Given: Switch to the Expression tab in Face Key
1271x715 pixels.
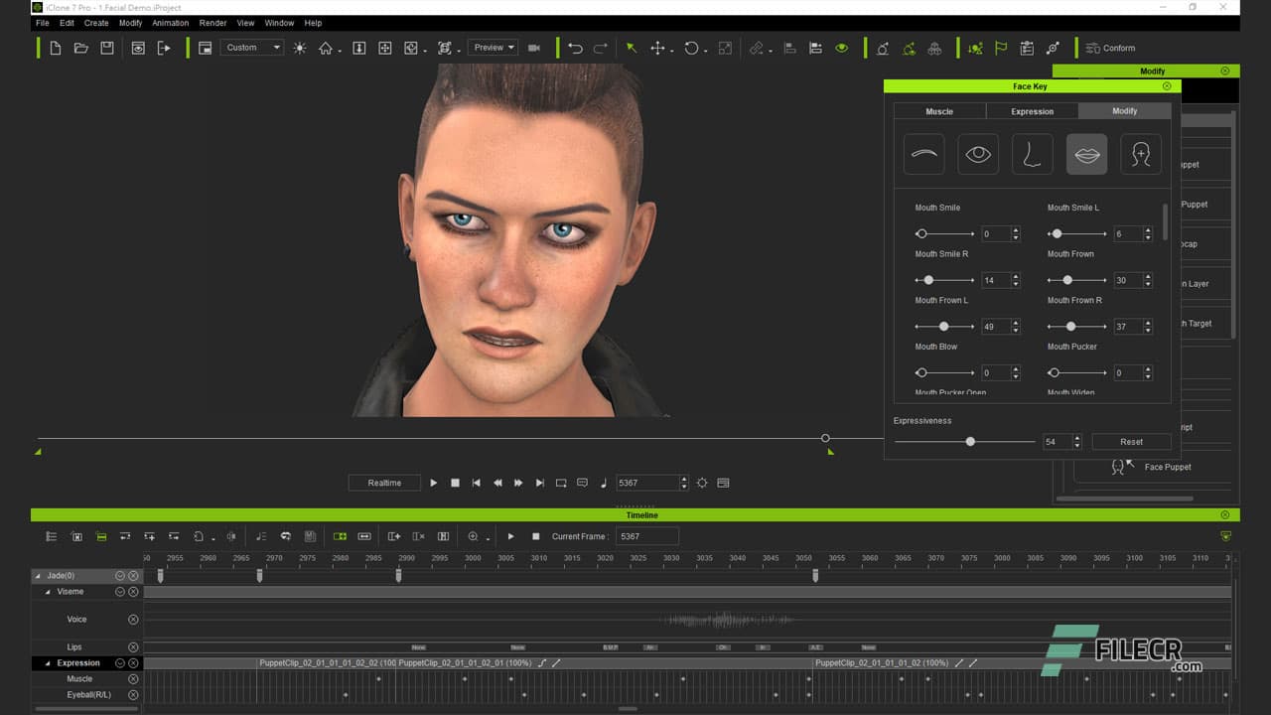Looking at the screenshot, I should 1032,111.
